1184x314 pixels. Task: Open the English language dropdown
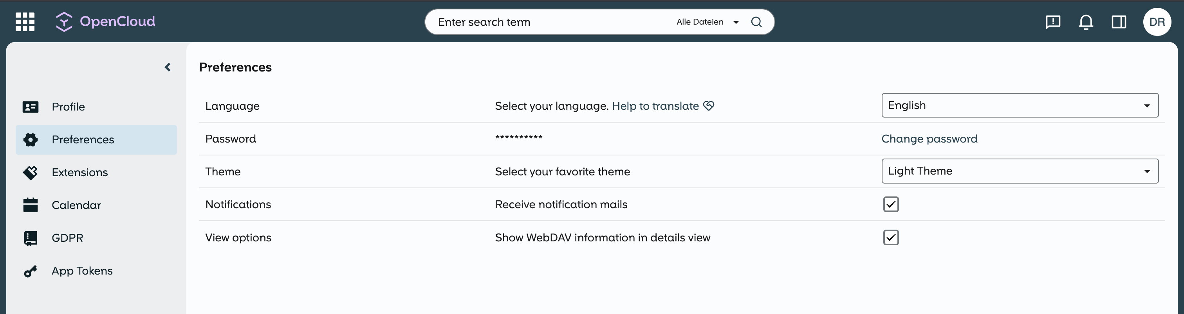pyautogui.click(x=1020, y=105)
